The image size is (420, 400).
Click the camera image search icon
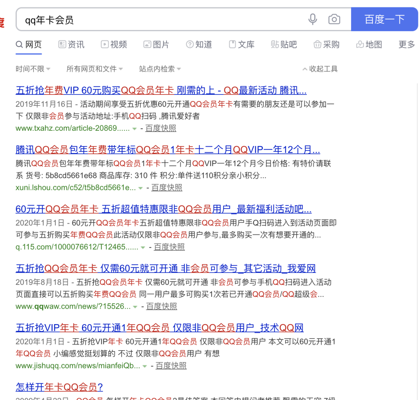(334, 19)
